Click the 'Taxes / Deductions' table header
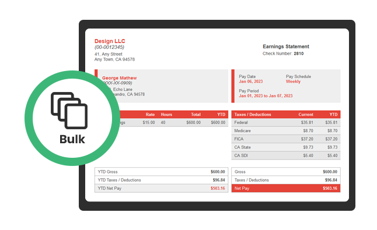Viewport: 377px width, 230px height. pyautogui.click(x=253, y=115)
